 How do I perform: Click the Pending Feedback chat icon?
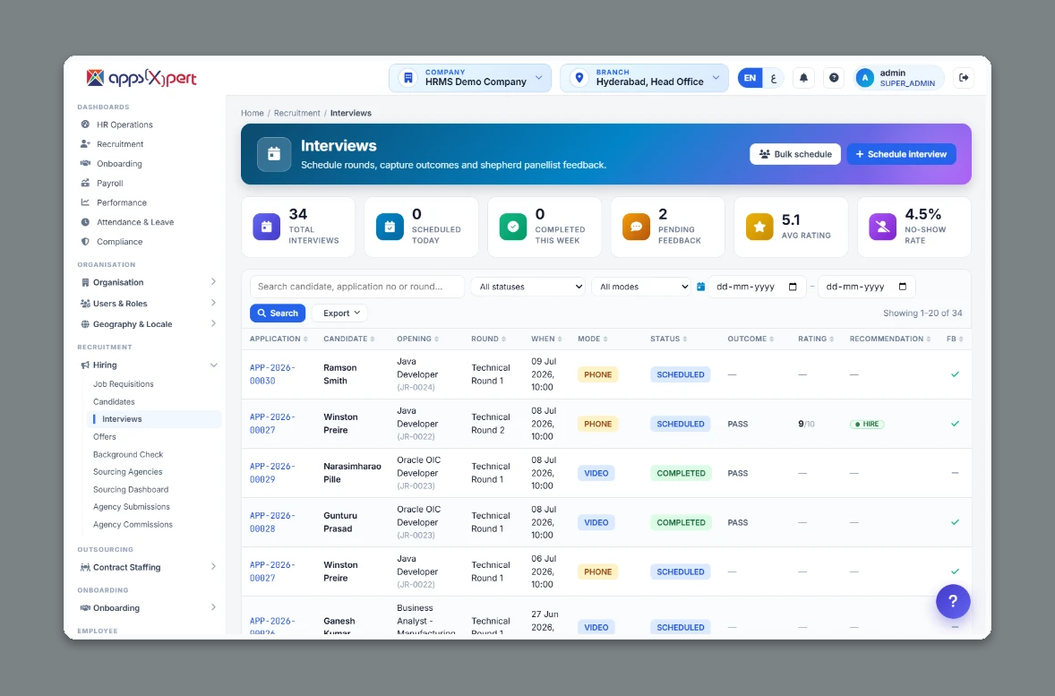[x=636, y=227]
